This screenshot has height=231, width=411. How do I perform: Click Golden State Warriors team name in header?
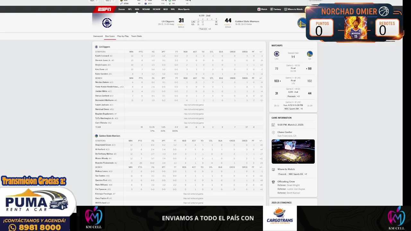tap(247, 21)
